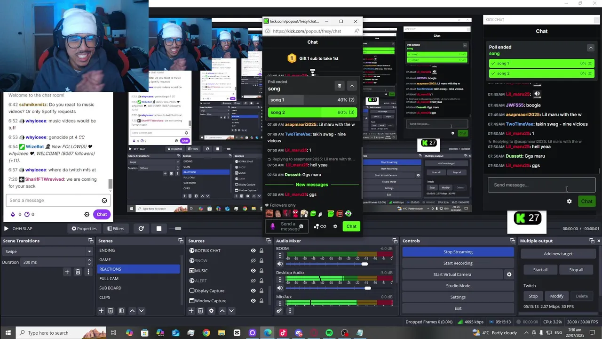Move selected source up

click(x=222, y=311)
